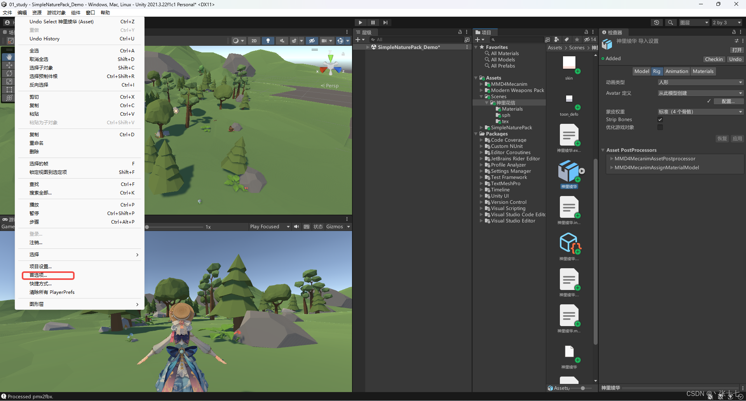Select the combined Transform tool
The height and width of the screenshot is (401, 746).
pos(9,98)
